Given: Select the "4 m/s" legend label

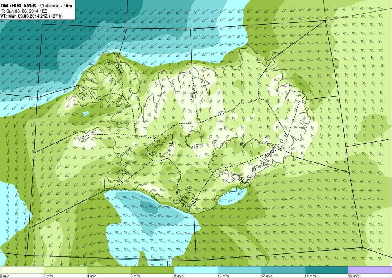Looking at the screenshot, I should tap(91, 276).
